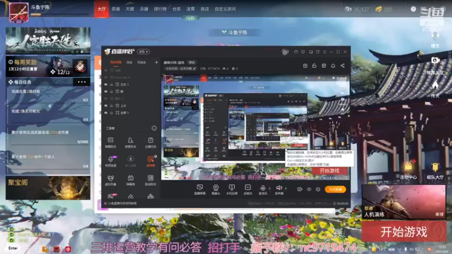Viewport: 452px width, 254px height.
Task: Show the hidden source at the top of the list
Action: 106,70
